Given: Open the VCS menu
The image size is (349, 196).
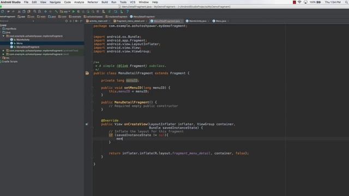Looking at the screenshot, I should click(133, 2).
